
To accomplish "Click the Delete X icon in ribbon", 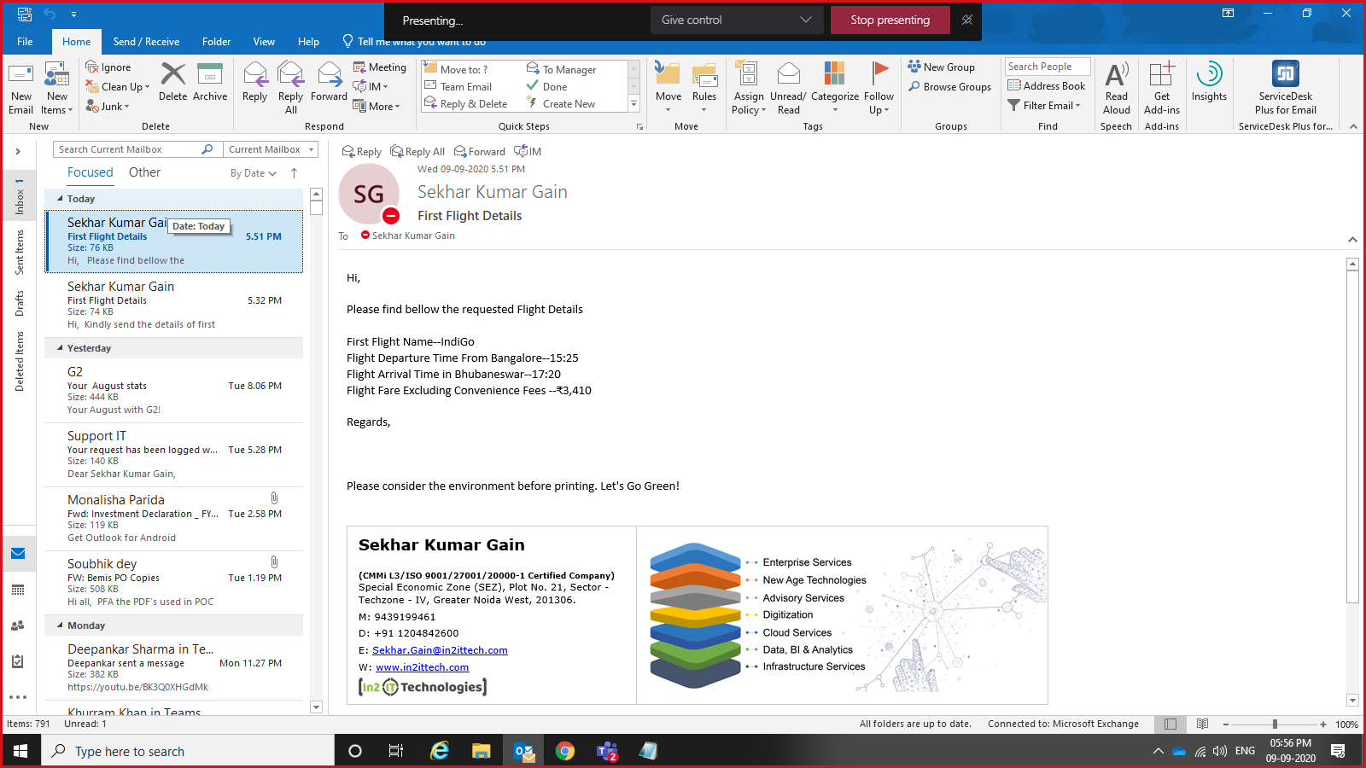I will pyautogui.click(x=173, y=74).
